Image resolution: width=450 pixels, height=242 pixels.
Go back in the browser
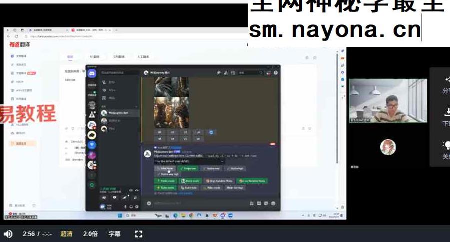8,36
